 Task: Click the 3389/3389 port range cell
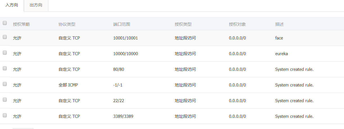123,116
